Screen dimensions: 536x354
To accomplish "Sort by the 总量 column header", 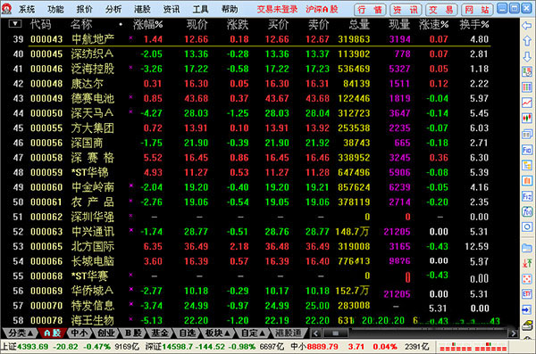I will (359, 24).
